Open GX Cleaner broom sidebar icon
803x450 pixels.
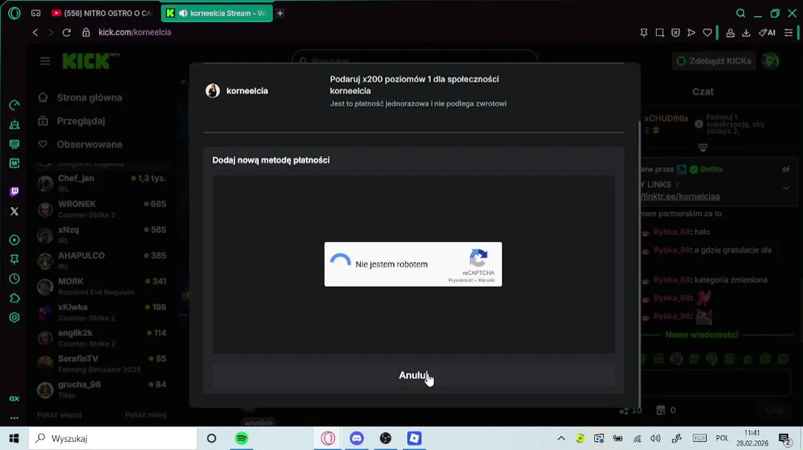(14, 124)
